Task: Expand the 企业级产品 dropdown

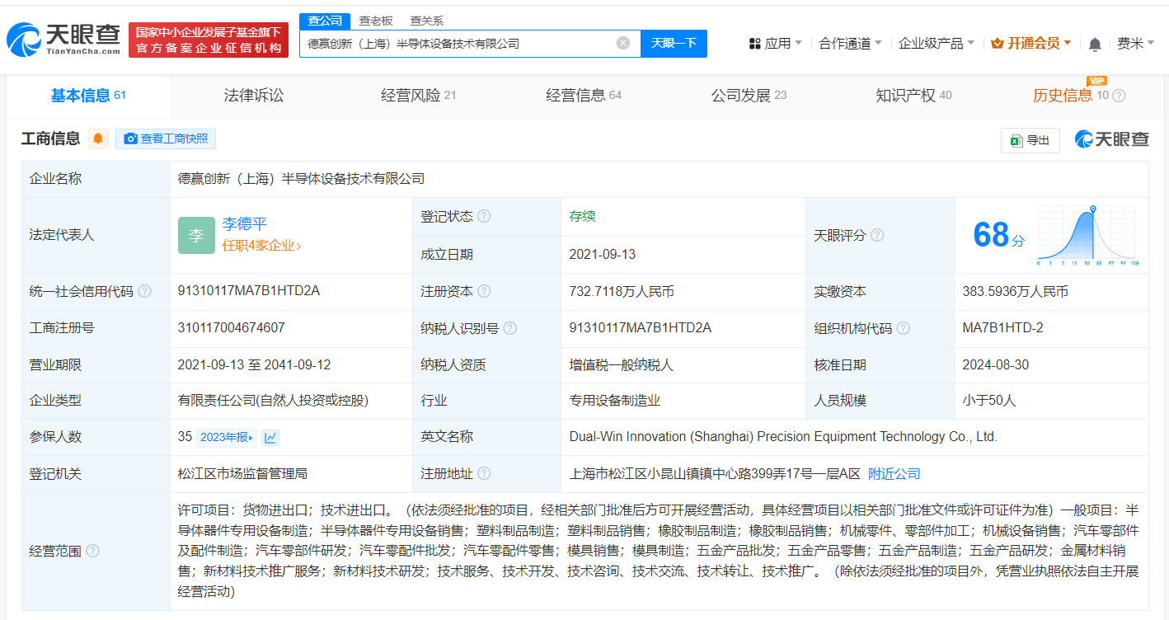Action: click(936, 44)
